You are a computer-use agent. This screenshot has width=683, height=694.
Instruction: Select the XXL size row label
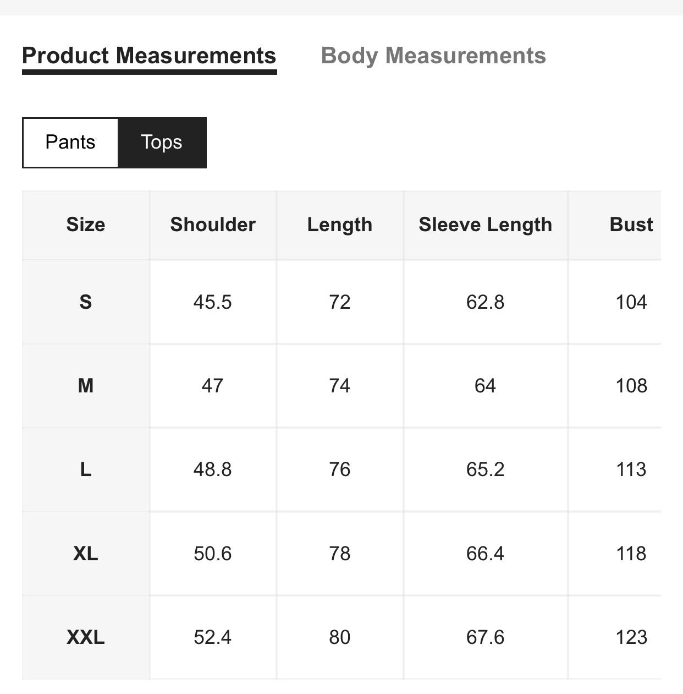tap(86, 637)
